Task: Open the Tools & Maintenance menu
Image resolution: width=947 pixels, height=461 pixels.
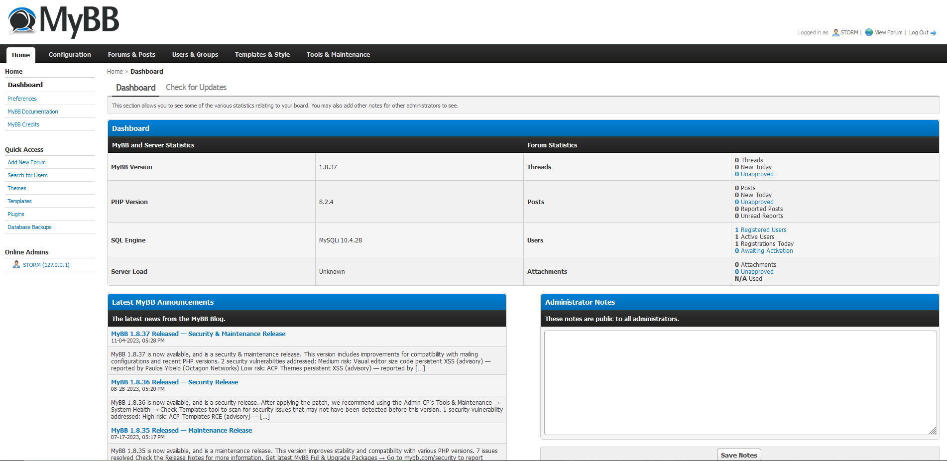Action: 338,55
